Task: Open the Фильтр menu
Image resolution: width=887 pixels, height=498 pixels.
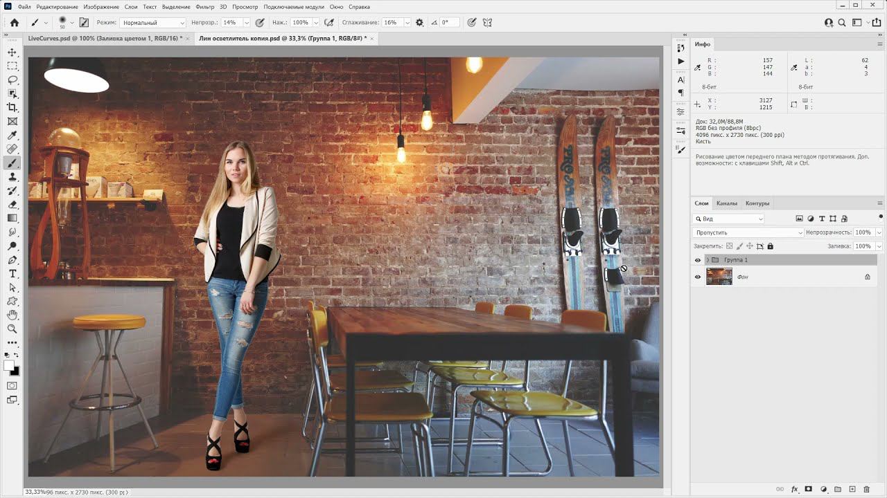Action: pos(205,6)
